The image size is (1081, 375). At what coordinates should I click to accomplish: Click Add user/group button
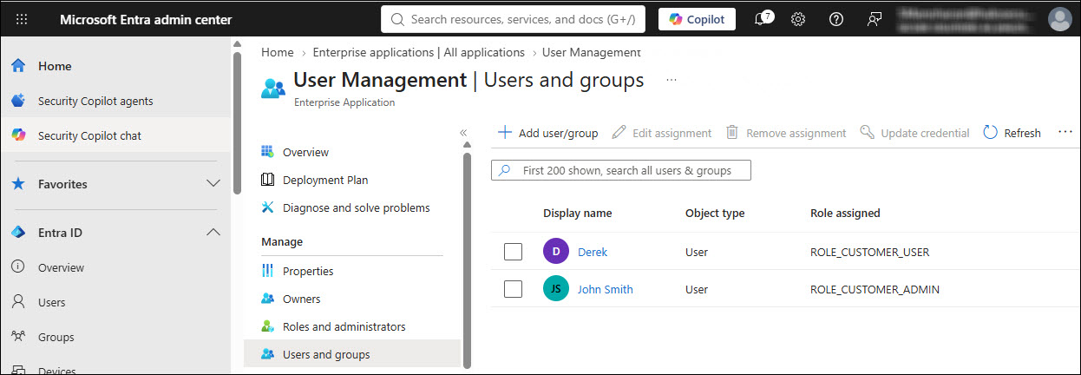point(547,133)
